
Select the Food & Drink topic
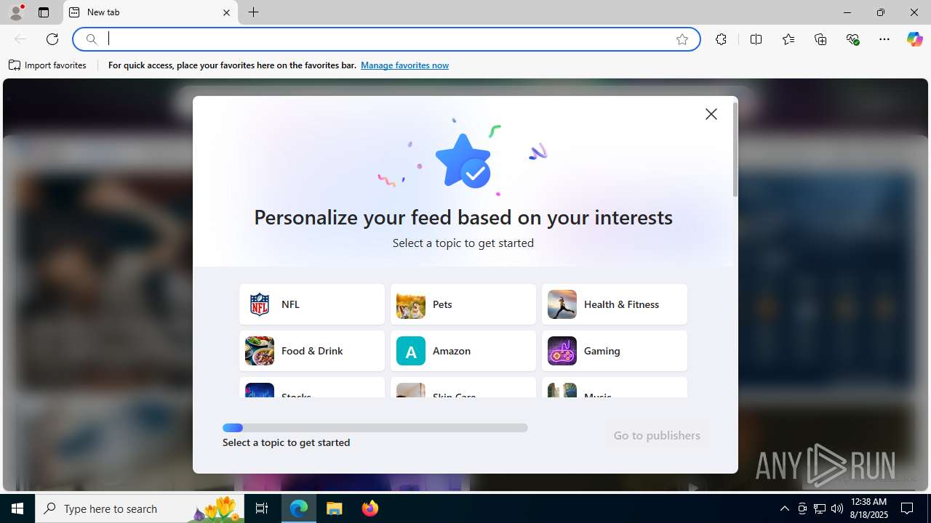[x=312, y=351]
